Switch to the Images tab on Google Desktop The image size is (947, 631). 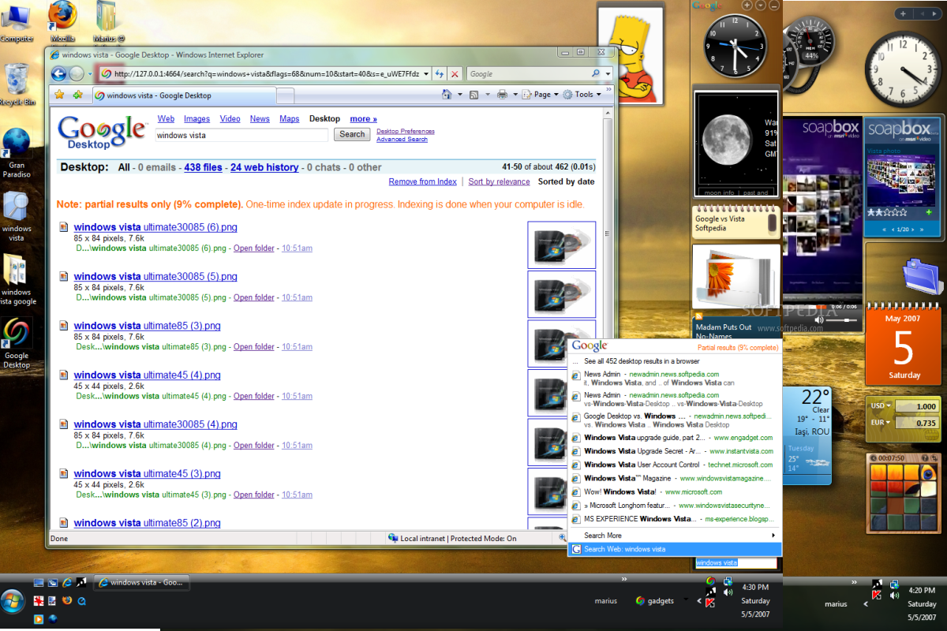[x=196, y=118]
